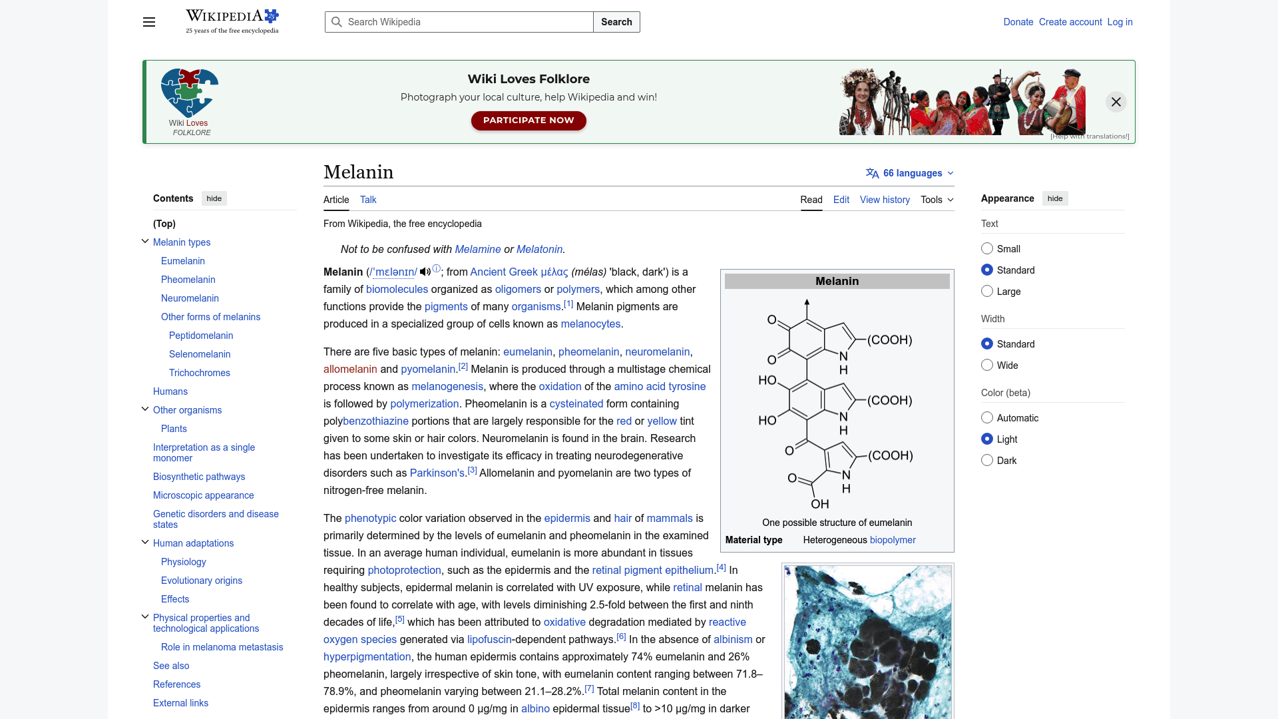Screen dimensions: 1278x719
Task: Open citation reference [1]
Action: (x=568, y=304)
